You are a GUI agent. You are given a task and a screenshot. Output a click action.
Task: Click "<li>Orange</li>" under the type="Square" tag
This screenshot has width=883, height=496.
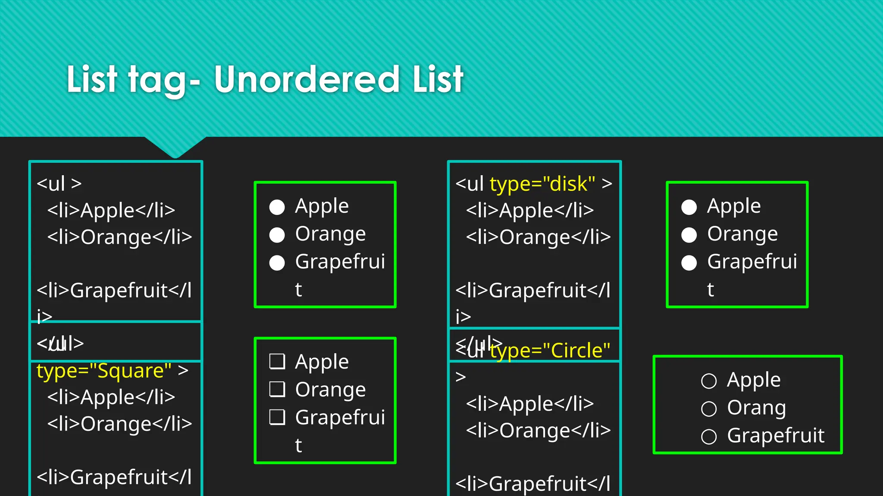click(x=120, y=424)
